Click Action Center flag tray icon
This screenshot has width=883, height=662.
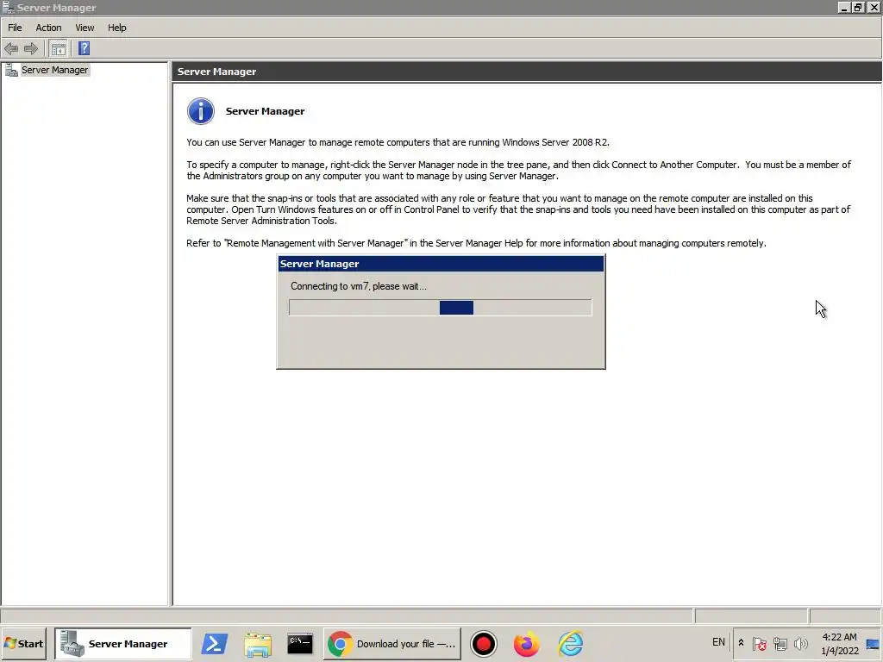point(759,643)
